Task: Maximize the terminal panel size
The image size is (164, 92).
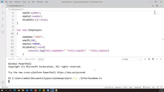Action: 157,59
